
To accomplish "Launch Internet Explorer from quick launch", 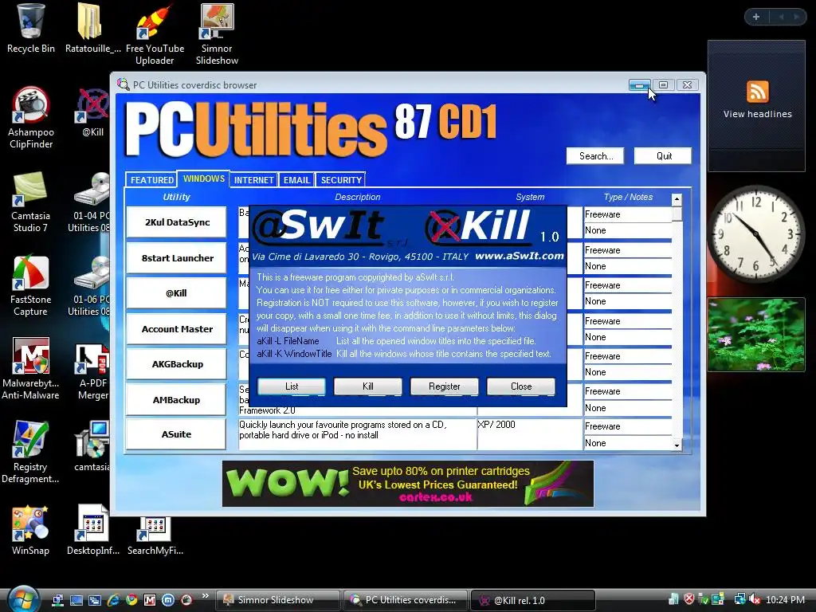I will [x=113, y=599].
